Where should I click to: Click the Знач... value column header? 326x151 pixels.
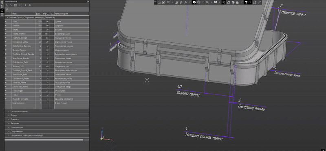pyautogui.click(x=45, y=14)
